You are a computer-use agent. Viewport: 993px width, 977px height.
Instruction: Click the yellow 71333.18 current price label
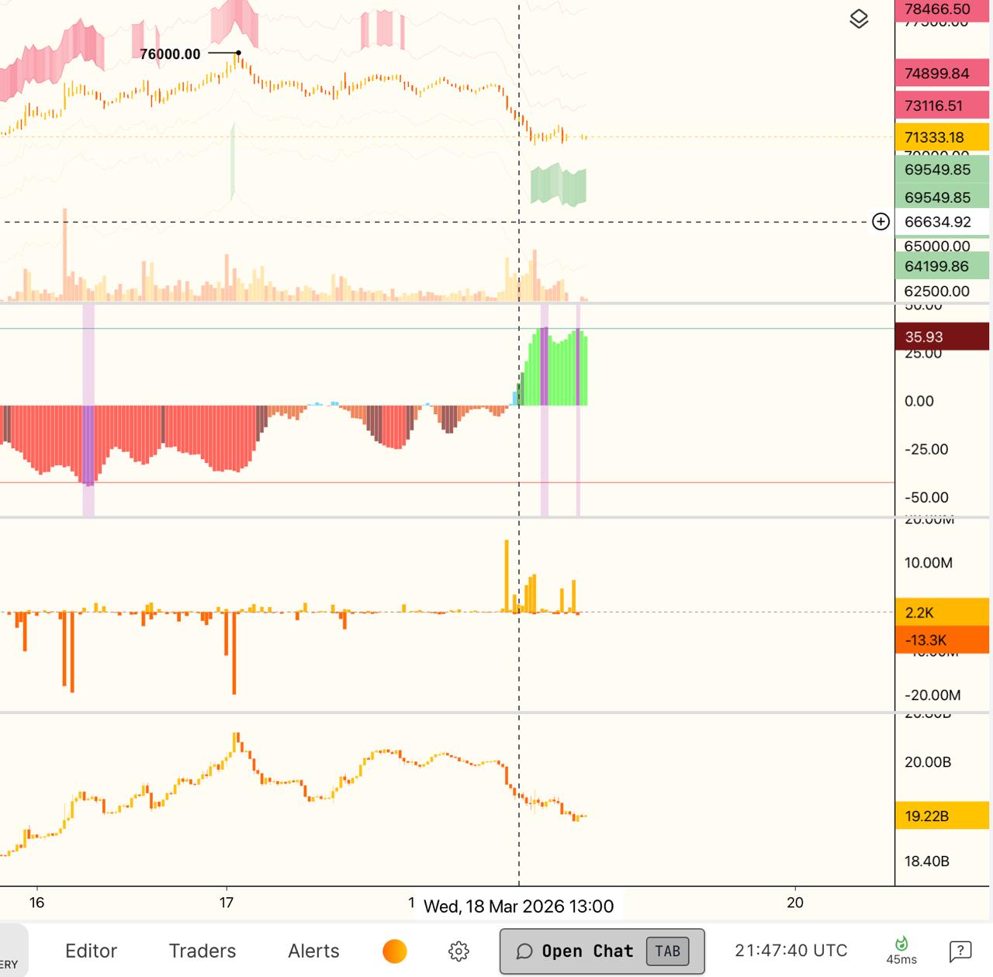pyautogui.click(x=942, y=137)
